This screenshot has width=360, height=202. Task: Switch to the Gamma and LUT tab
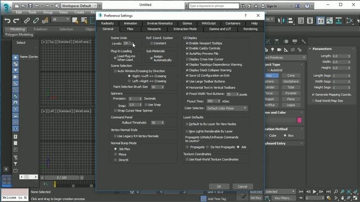[220, 29]
